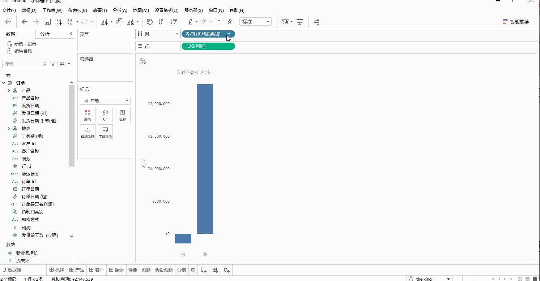Open the 地图(M) menu

[x=141, y=10]
